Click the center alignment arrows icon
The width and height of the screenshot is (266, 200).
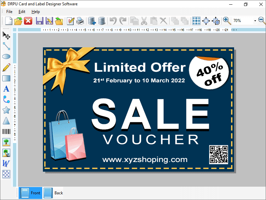click(x=206, y=21)
